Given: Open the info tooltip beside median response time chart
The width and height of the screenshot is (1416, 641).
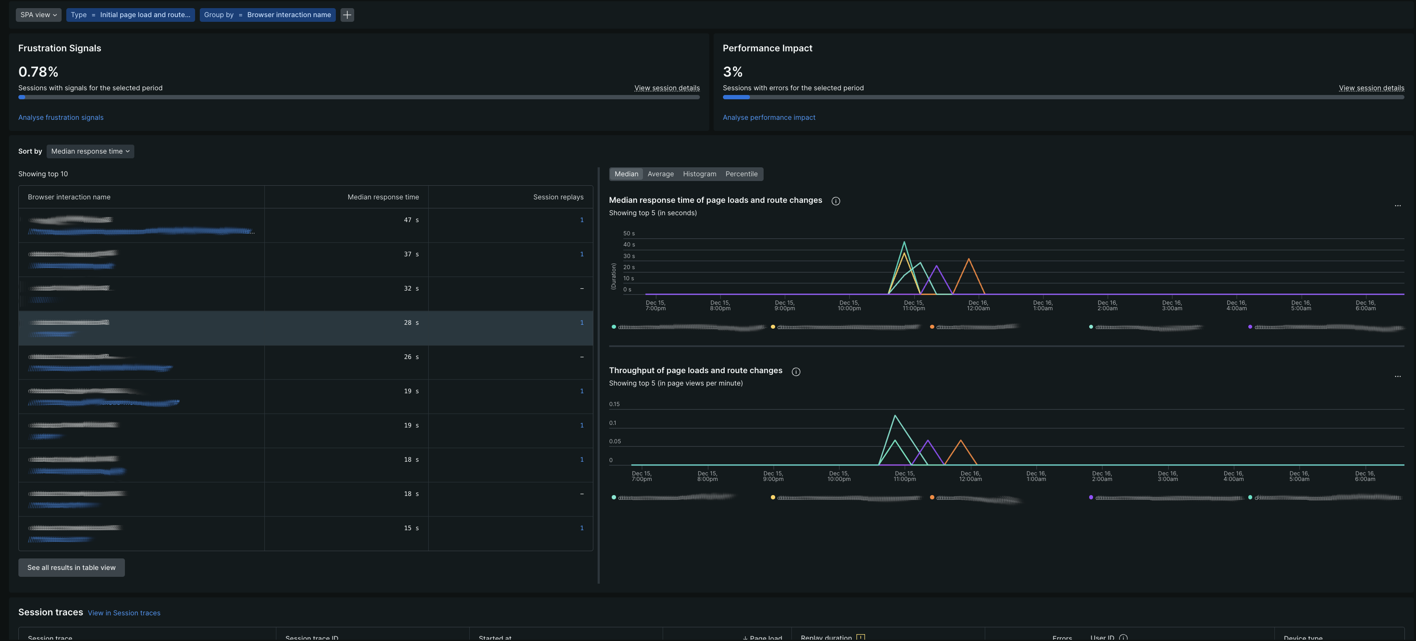Looking at the screenshot, I should pos(835,200).
